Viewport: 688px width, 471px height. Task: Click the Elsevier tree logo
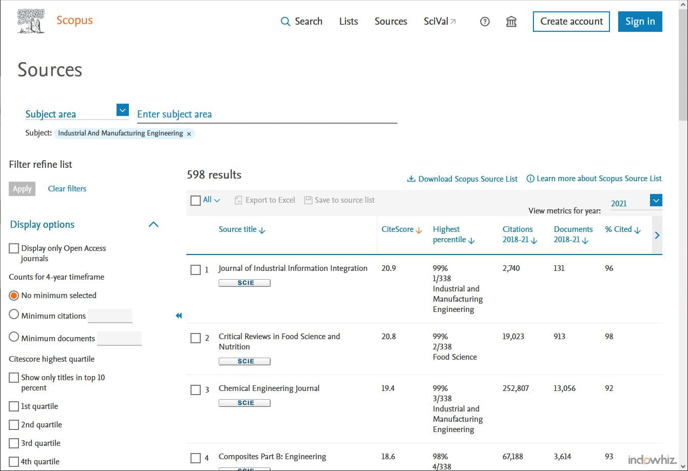(x=31, y=21)
